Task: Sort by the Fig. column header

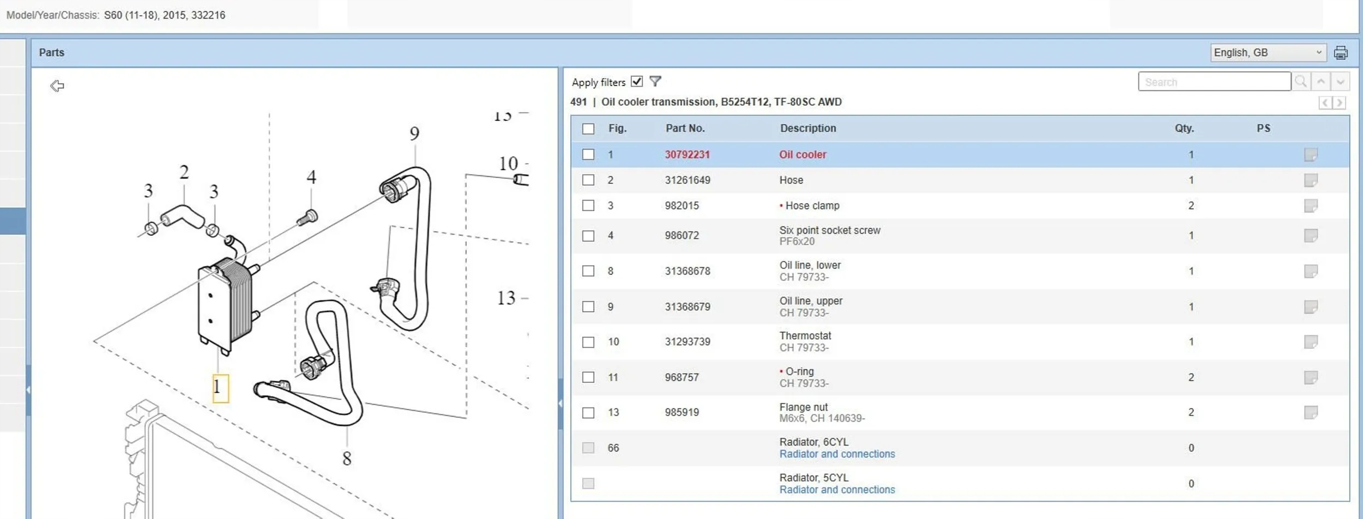Action: click(x=617, y=129)
